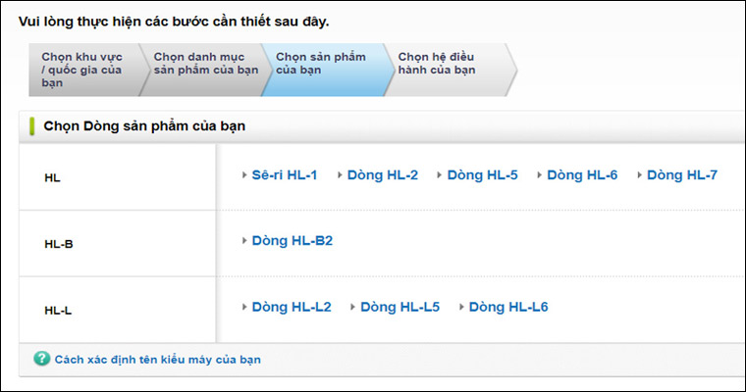Select the Dòng HL-B2 series

click(292, 240)
